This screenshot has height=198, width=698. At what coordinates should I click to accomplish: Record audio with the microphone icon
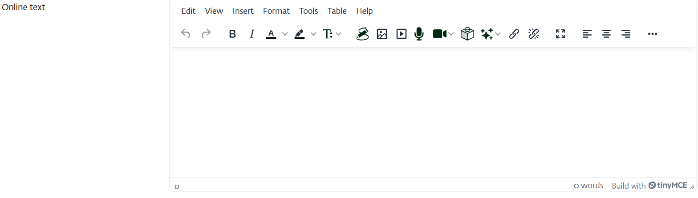[418, 34]
